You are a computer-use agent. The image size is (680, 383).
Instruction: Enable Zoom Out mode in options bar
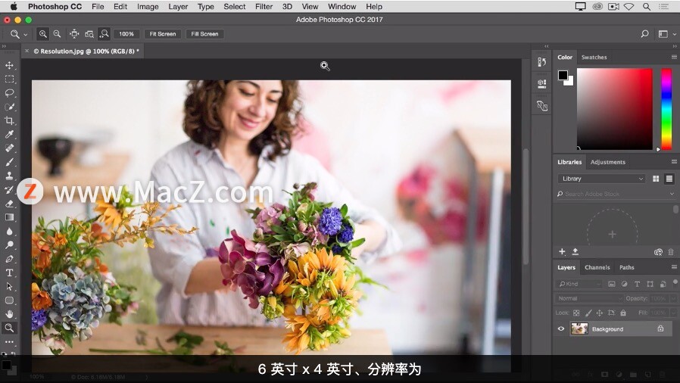57,34
